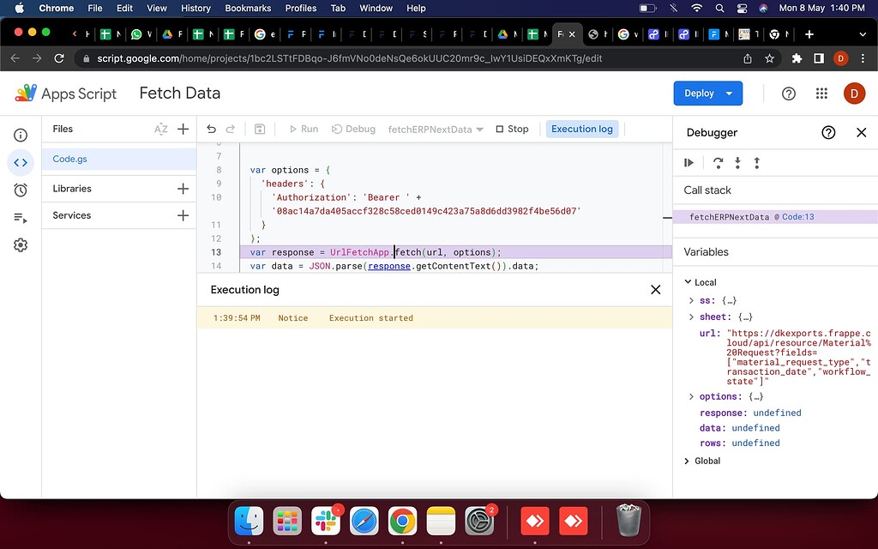The width and height of the screenshot is (878, 549).
Task: Undo the last edit in the editor toolbar
Action: tap(210, 128)
